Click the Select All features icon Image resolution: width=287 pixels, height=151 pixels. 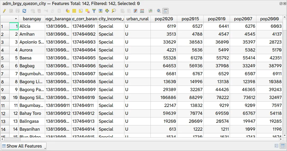(x=74, y=11)
